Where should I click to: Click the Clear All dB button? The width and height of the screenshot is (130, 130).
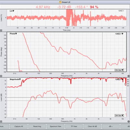tap(92, 126)
